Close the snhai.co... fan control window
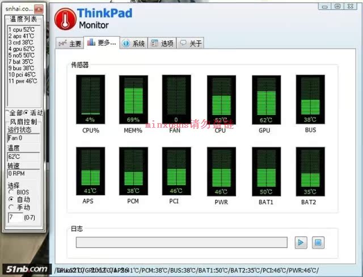 39,9
